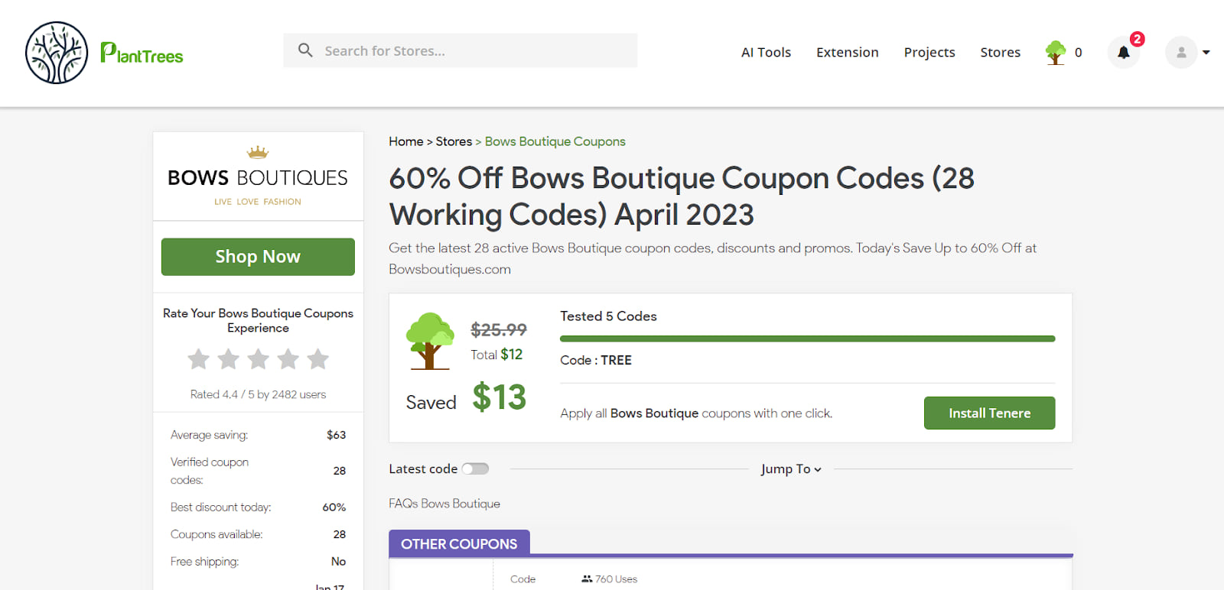
Task: Click the green tree counter icon
Action: coord(1056,53)
